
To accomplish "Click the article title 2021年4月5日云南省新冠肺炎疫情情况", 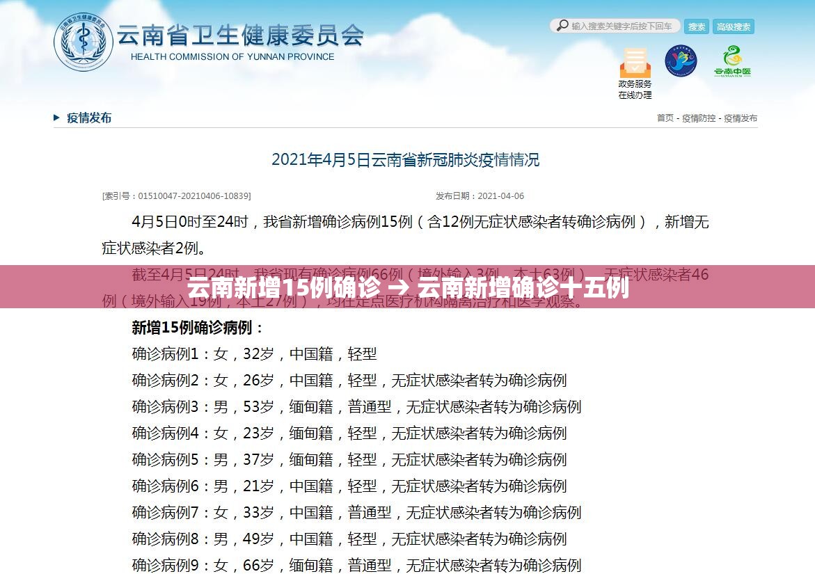I will pyautogui.click(x=406, y=159).
